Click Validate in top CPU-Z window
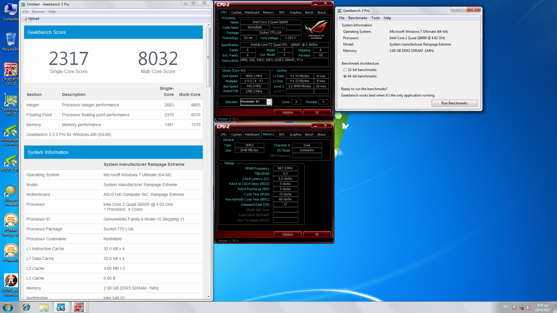 (287, 112)
